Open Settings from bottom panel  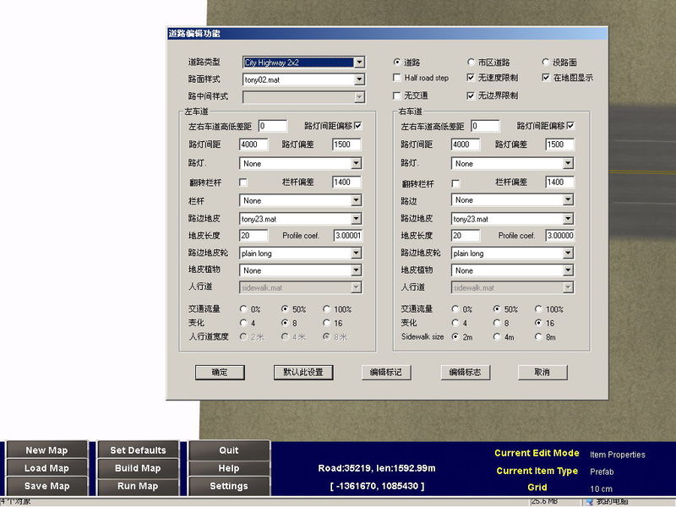pos(229,486)
